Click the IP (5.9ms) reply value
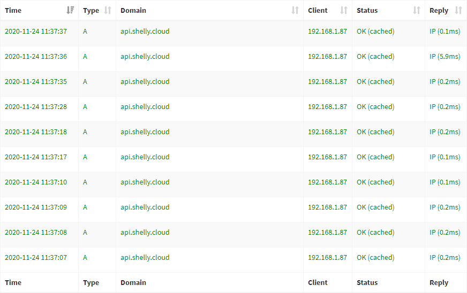 (445, 57)
